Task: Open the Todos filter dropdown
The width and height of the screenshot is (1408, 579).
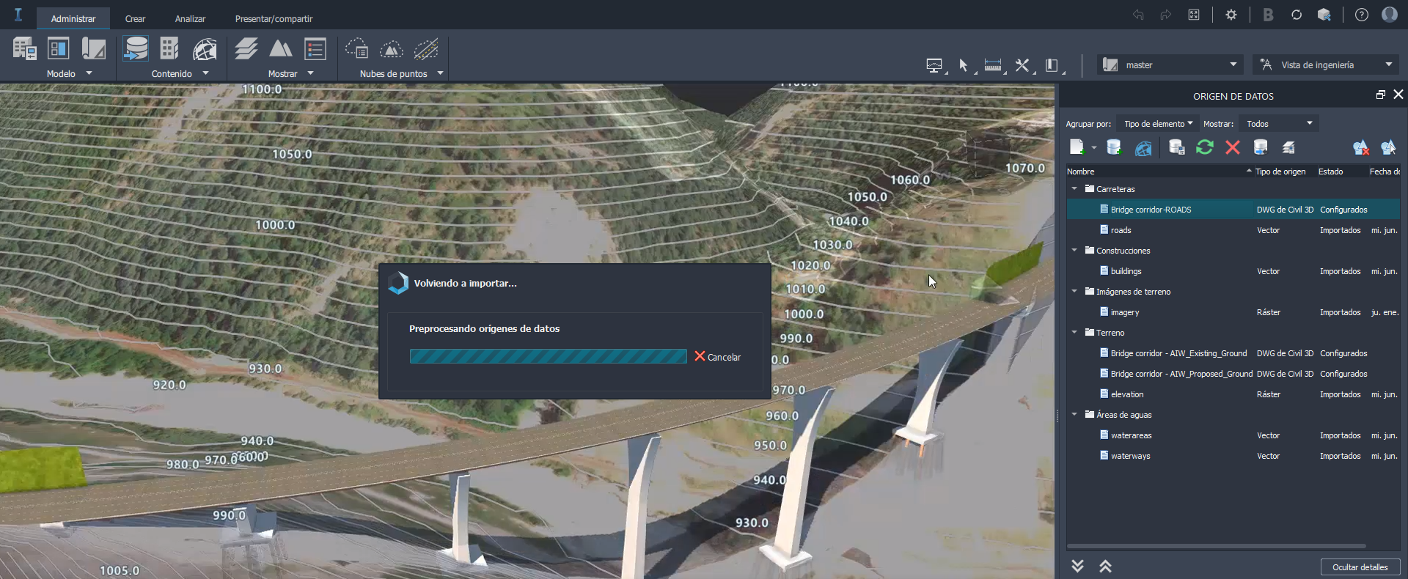Action: (x=1279, y=123)
